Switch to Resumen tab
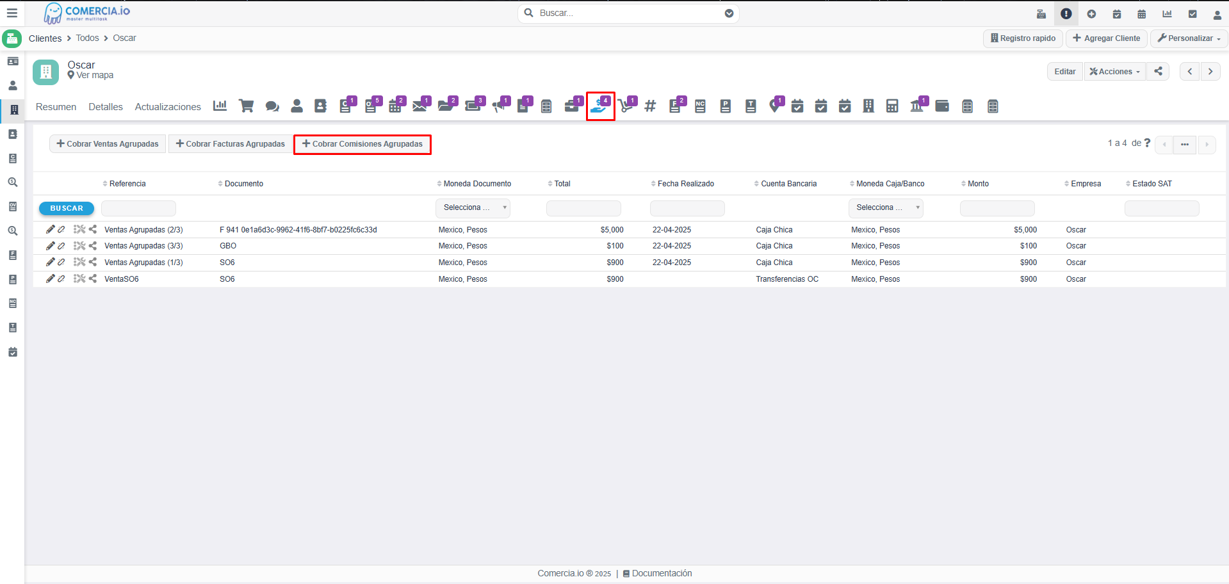1229x584 pixels. [56, 107]
